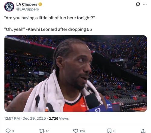
Task: Click the repost arrows icon
Action: point(41,131)
